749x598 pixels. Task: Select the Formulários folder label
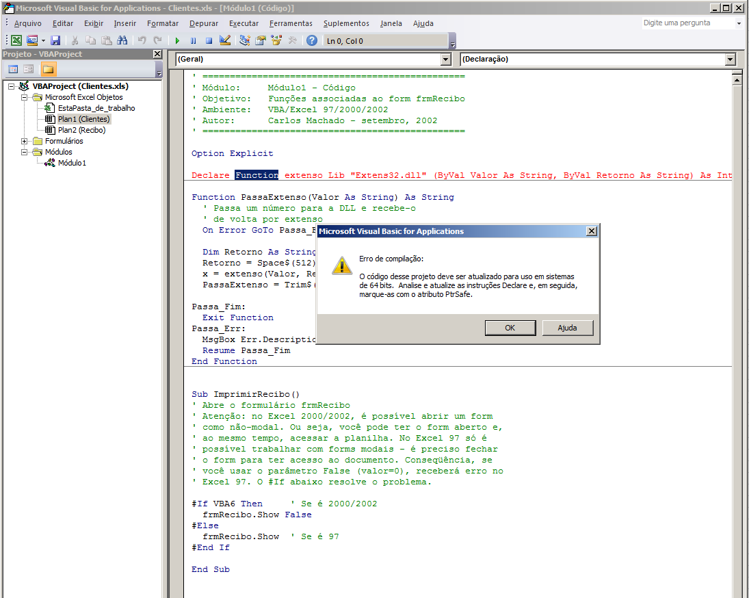click(64, 142)
